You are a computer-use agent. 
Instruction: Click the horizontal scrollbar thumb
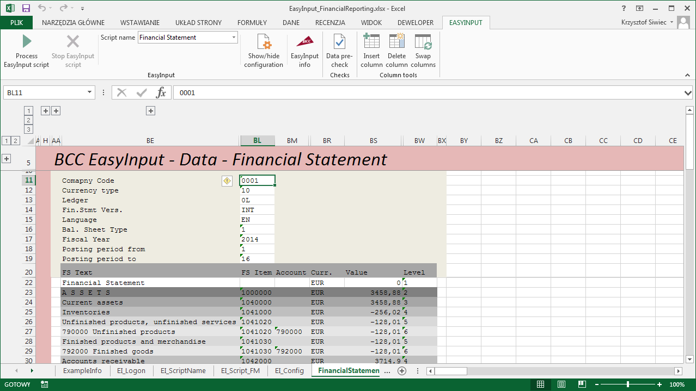click(451, 371)
